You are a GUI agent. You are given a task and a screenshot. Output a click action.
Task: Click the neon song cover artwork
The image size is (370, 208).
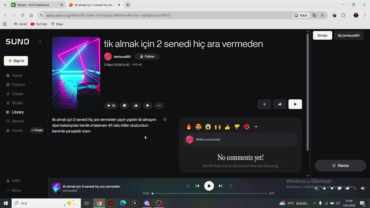pyautogui.click(x=76, y=73)
